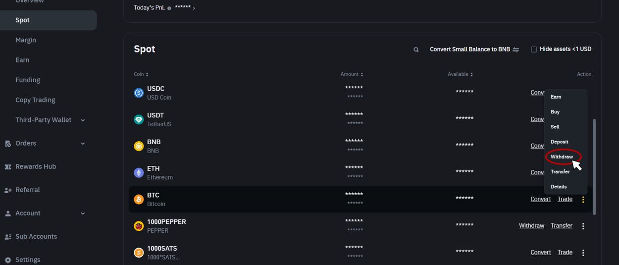Viewport: 619px width, 265px height.
Task: Click Transfer in the 1000PEPPER row
Action: tap(562, 226)
